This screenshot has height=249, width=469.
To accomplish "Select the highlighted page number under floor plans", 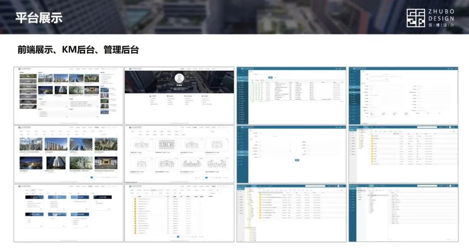I will click(206, 177).
